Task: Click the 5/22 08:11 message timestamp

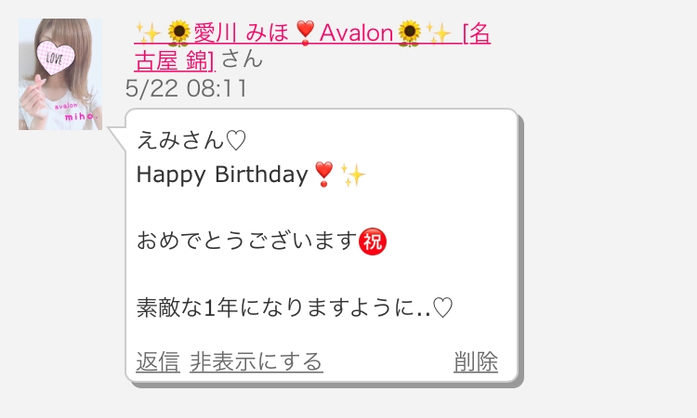Action: pyautogui.click(x=186, y=88)
